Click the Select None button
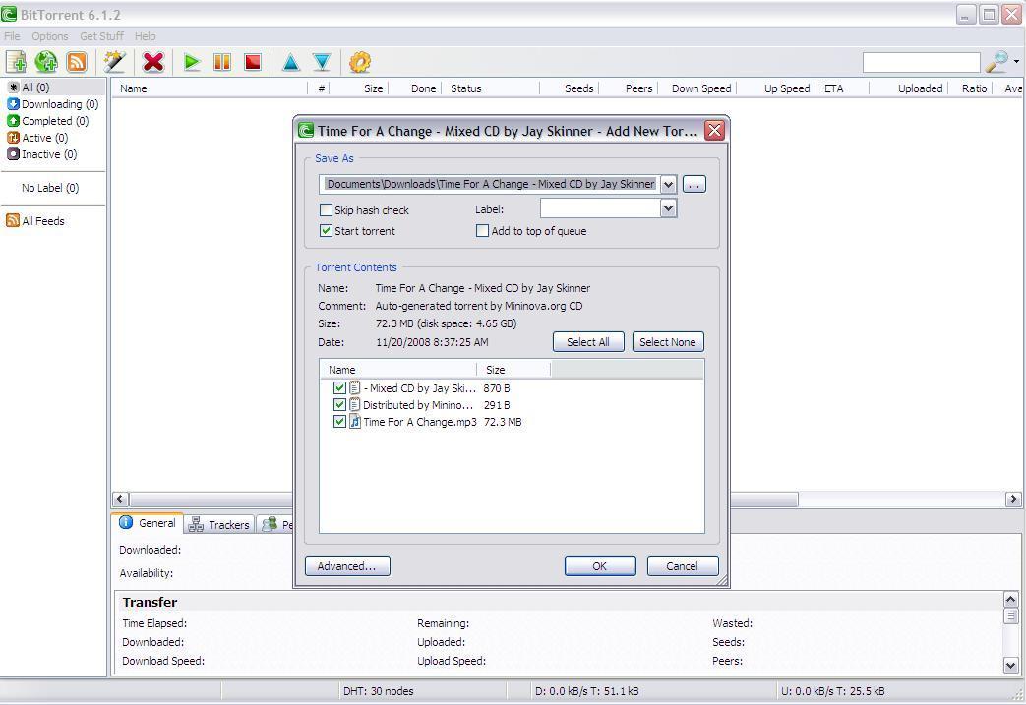The image size is (1026, 705). coord(668,342)
